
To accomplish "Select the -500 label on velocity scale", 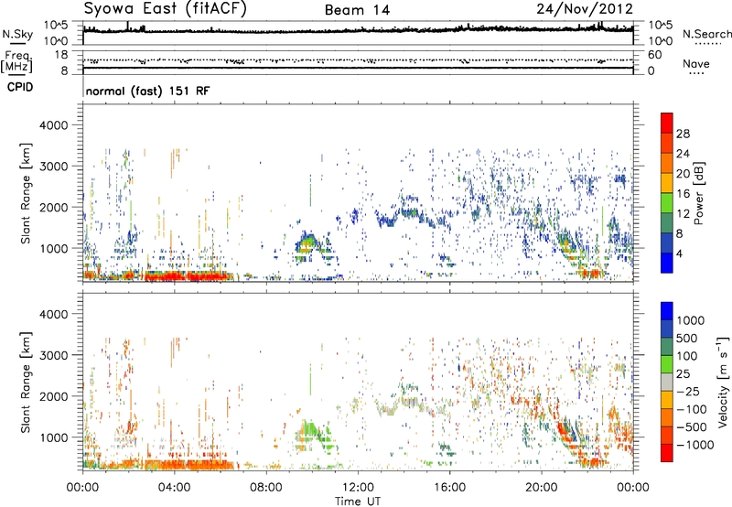I will tap(691, 427).
